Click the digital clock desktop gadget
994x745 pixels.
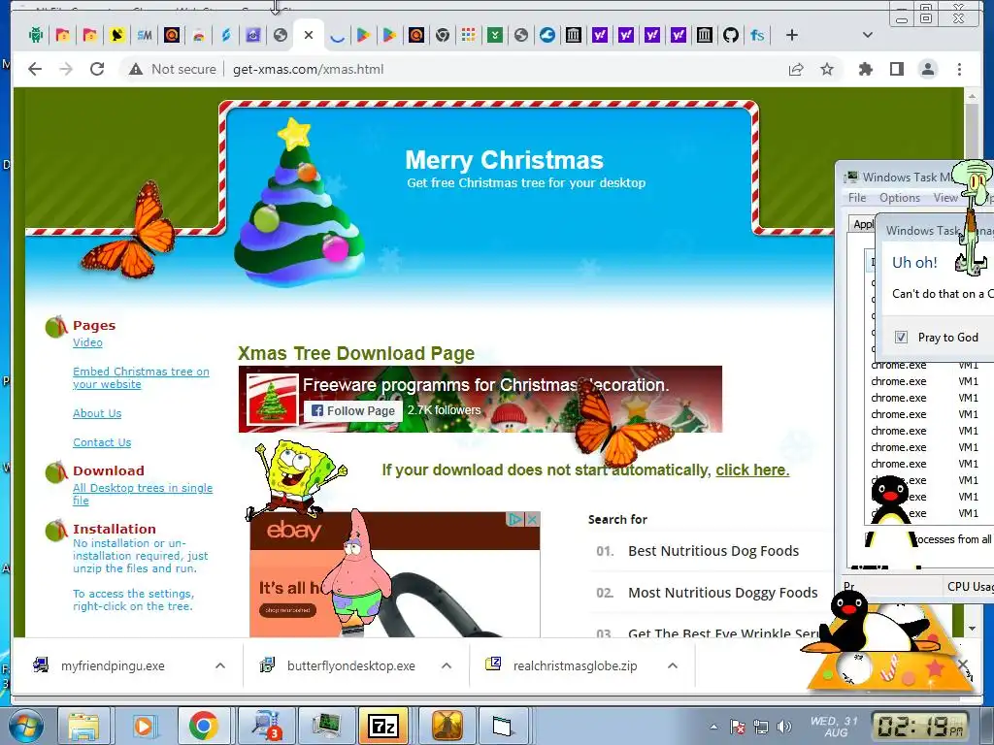pos(920,727)
